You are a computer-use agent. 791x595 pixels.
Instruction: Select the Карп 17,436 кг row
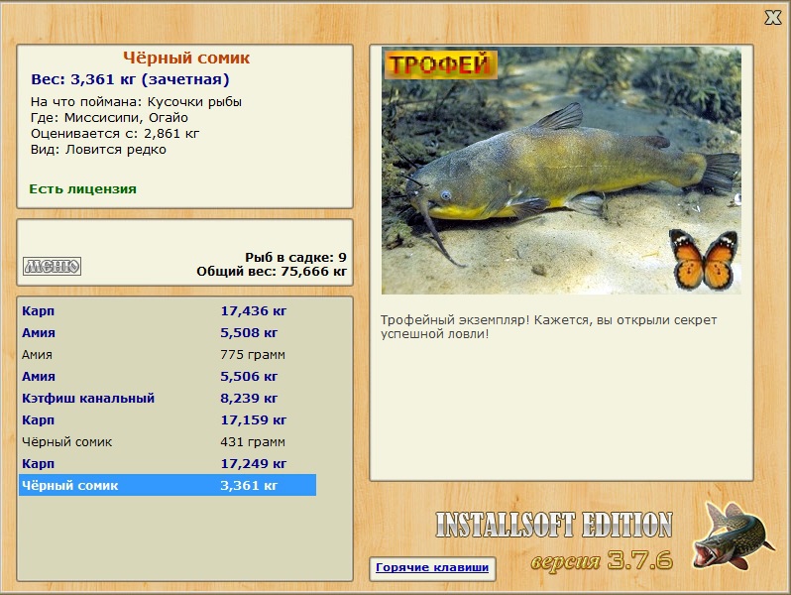point(168,310)
